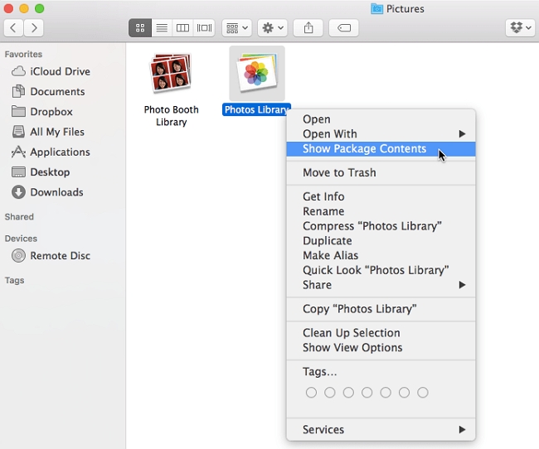Choose Show Package Contents

381,149
